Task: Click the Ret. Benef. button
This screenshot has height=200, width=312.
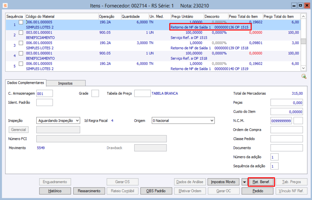Action: click(261, 182)
